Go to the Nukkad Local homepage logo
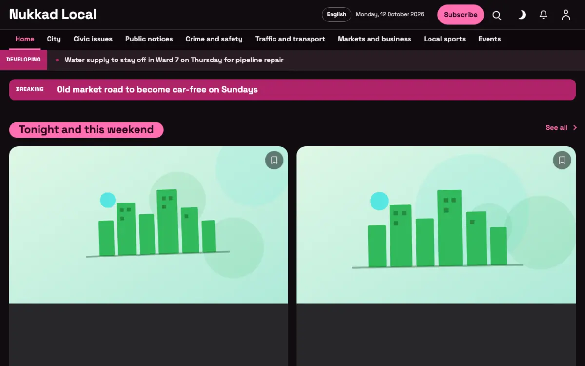This screenshot has height=366, width=585. point(53,15)
